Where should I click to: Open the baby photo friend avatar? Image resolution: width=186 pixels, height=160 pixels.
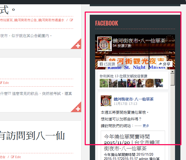(149, 83)
